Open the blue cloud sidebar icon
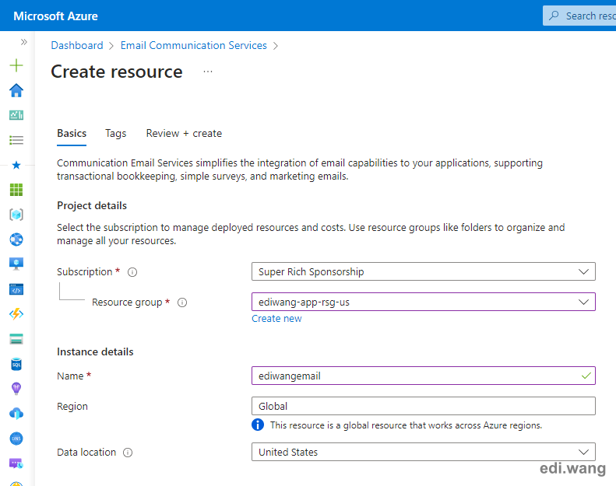 pos(16,414)
